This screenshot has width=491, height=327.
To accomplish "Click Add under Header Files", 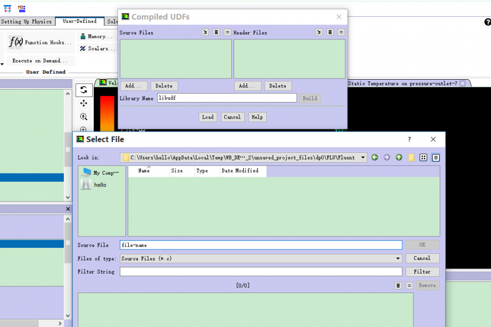I will click(247, 86).
